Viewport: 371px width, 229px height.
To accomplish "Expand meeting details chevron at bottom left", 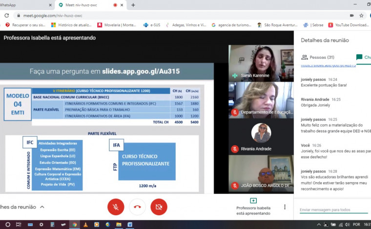I will (42, 207).
